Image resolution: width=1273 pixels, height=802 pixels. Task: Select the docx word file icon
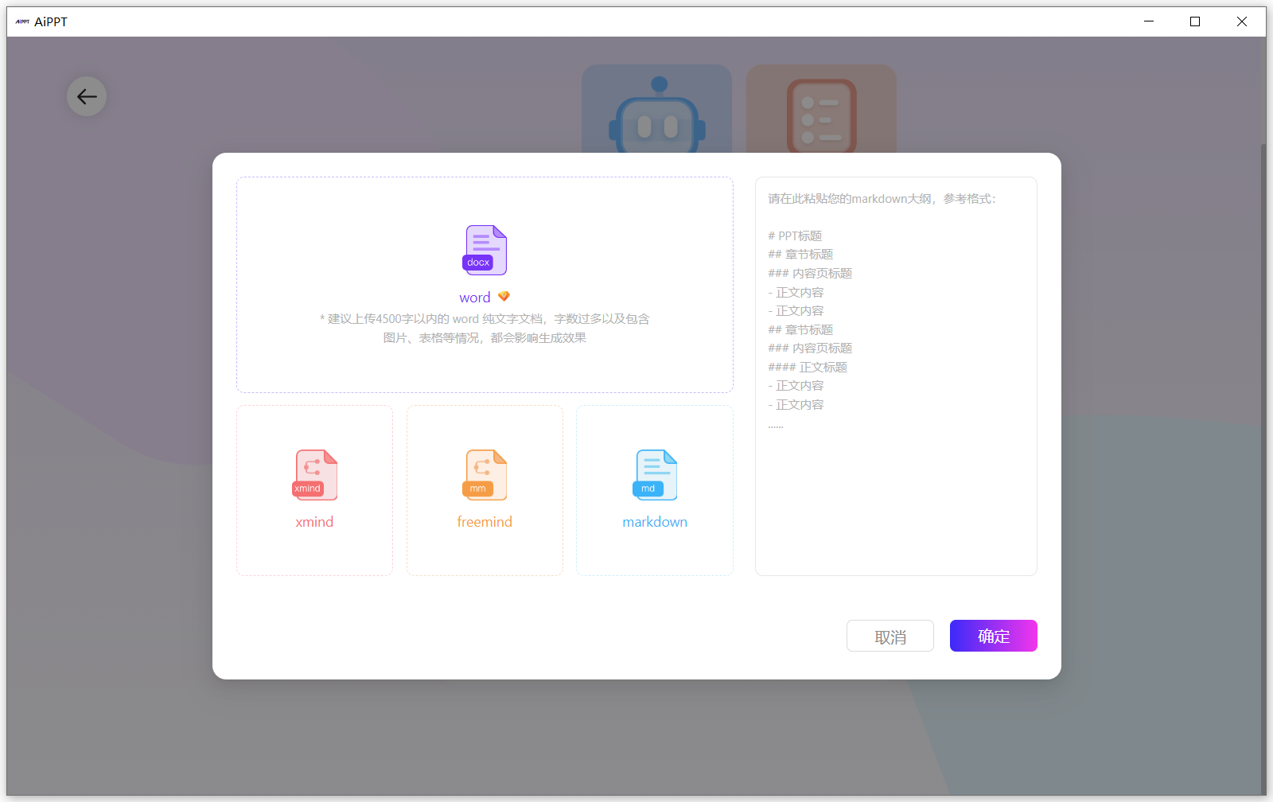click(x=485, y=251)
